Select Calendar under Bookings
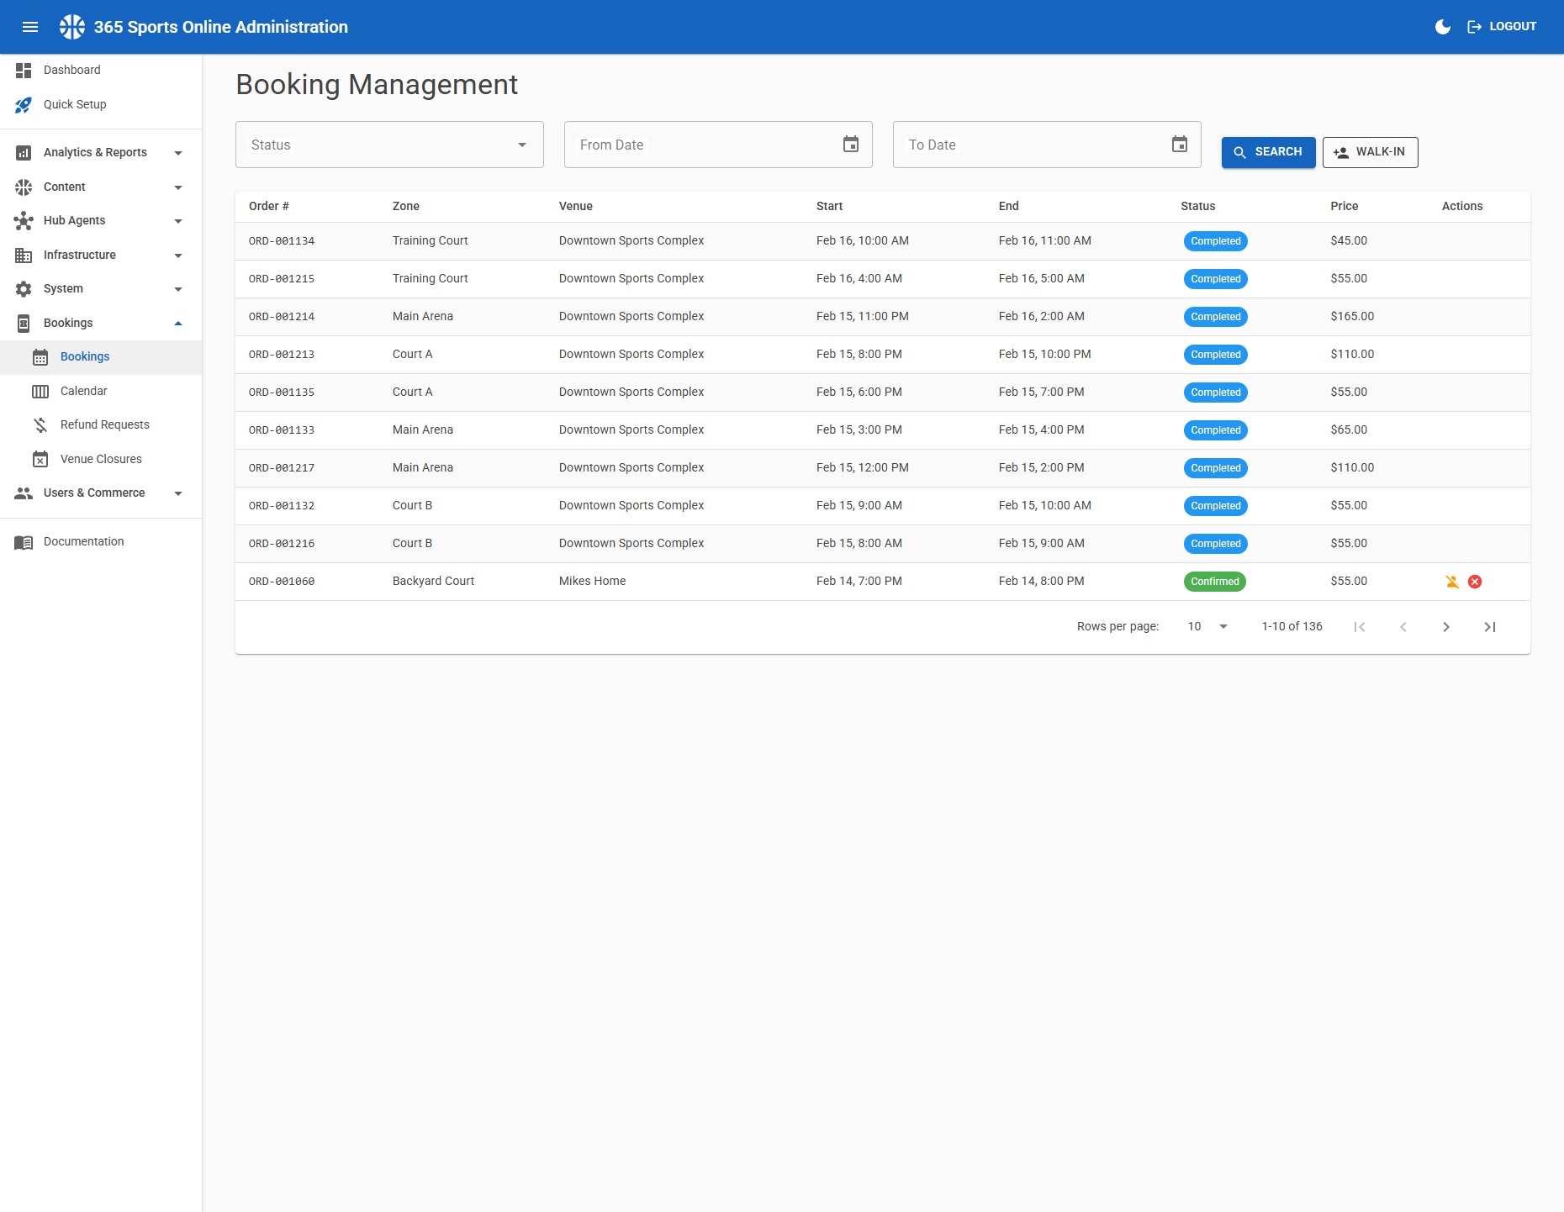This screenshot has height=1212, width=1564. tap(101, 392)
